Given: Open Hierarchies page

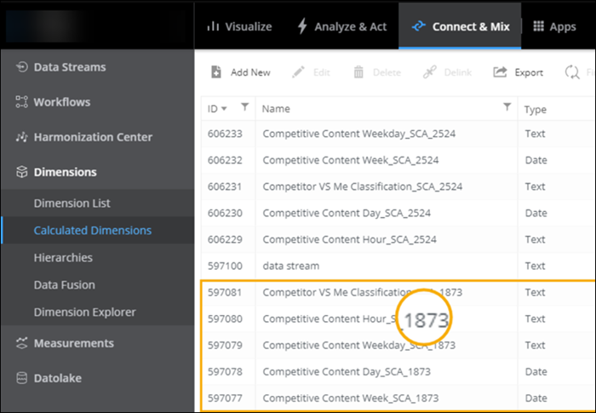Looking at the screenshot, I should (63, 258).
